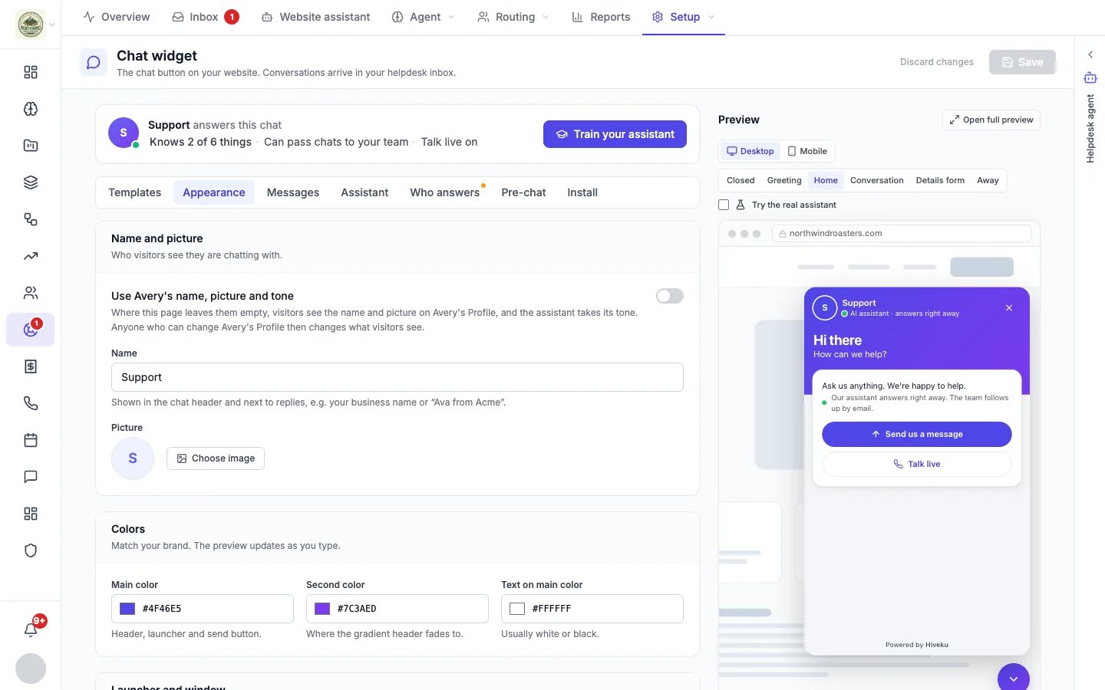Open the Reports tab
The height and width of the screenshot is (690, 1105).
pos(601,17)
